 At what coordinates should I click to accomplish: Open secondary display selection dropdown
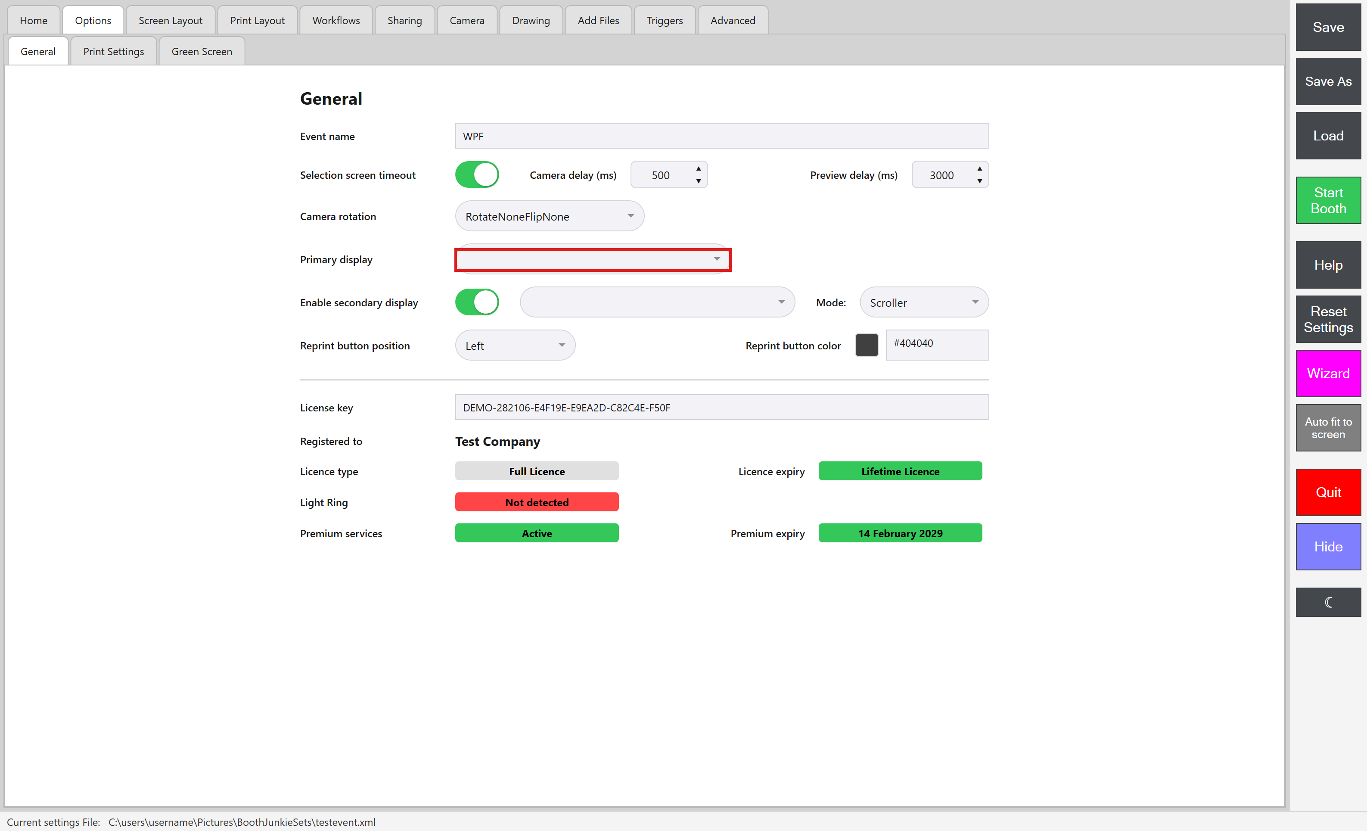657,302
